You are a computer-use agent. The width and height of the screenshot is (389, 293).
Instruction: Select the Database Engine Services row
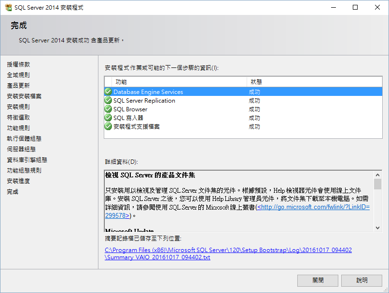[243, 92]
